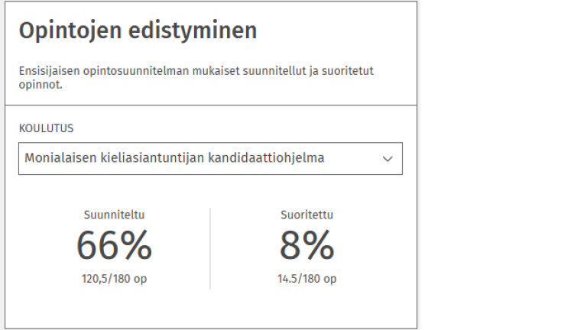Click the horizontal divider above KOULUTUS
The height and width of the screenshot is (330, 587).
click(x=210, y=105)
